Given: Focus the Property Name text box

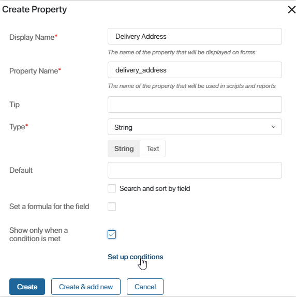Looking at the screenshot, I should [x=195, y=70].
